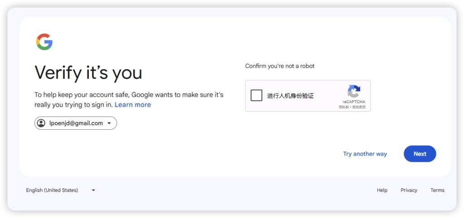Screen dimensions: 464x218
Task: Open reCAPTCHA 隐私权 privacy link
Action: pos(344,107)
